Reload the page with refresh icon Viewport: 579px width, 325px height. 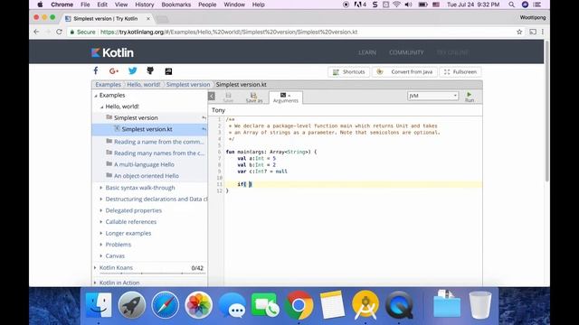coord(59,32)
